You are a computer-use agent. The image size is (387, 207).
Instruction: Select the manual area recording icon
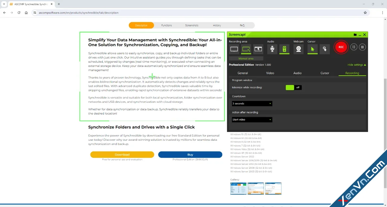[x=246, y=49]
